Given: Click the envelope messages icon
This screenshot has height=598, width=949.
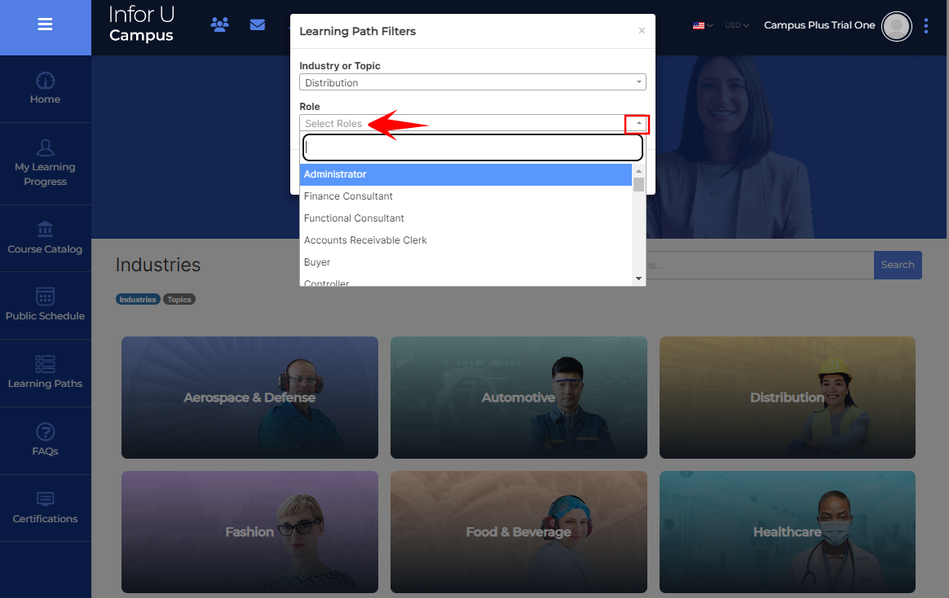Looking at the screenshot, I should coord(258,24).
